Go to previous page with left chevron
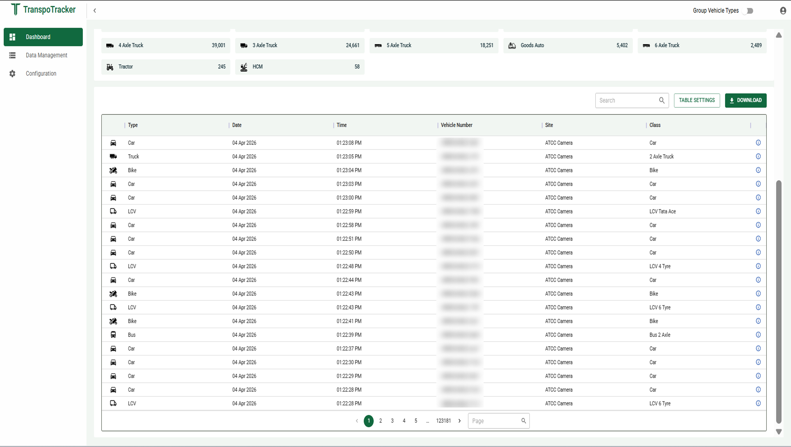791x447 pixels. [x=357, y=421]
